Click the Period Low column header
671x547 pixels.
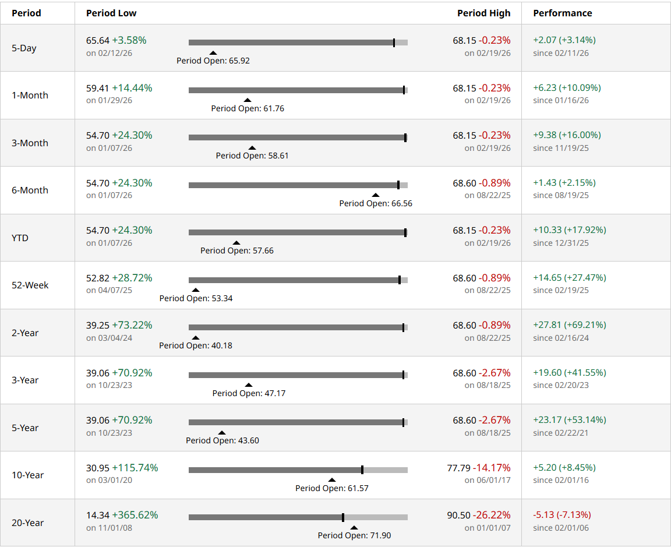tap(111, 13)
